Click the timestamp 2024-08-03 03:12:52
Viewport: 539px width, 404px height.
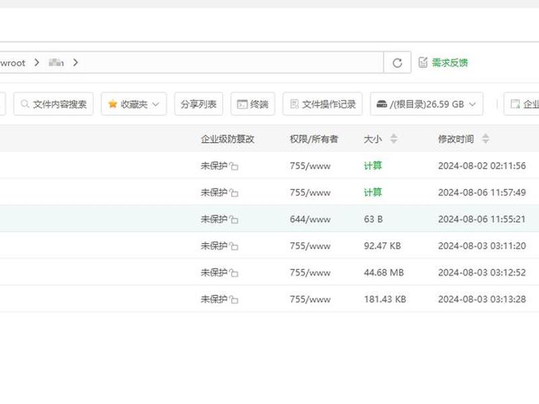coord(482,273)
